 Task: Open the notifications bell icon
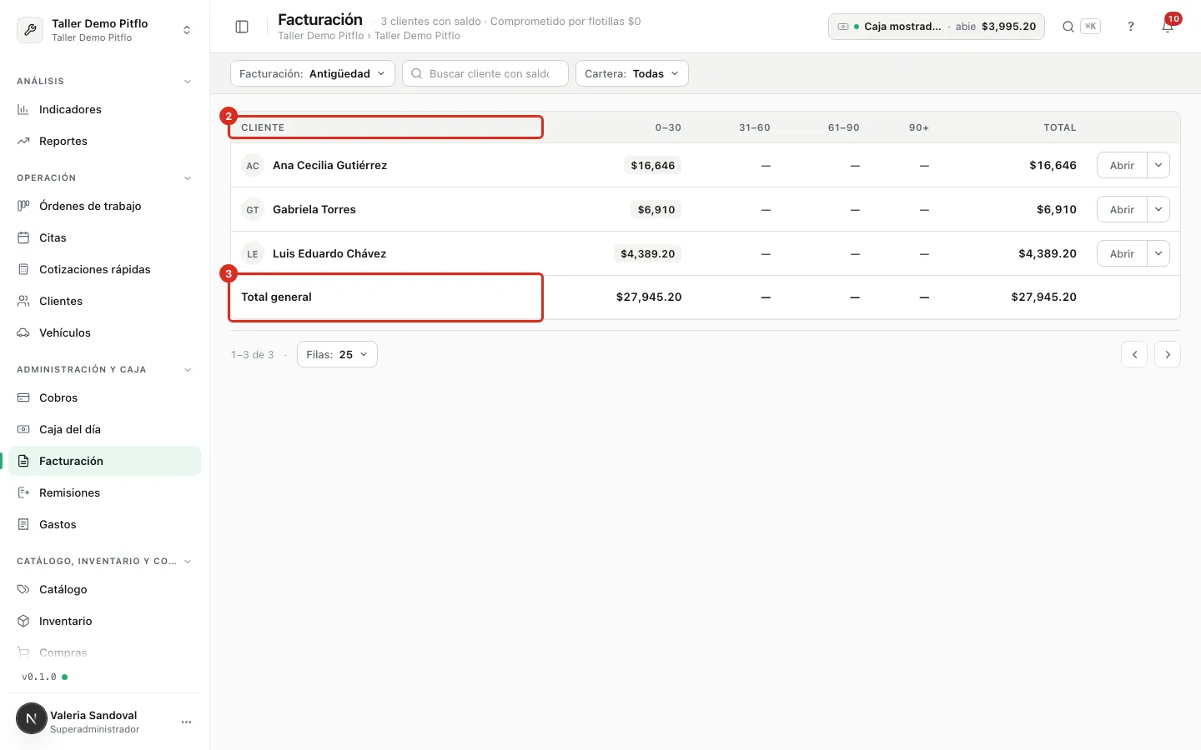[1168, 27]
